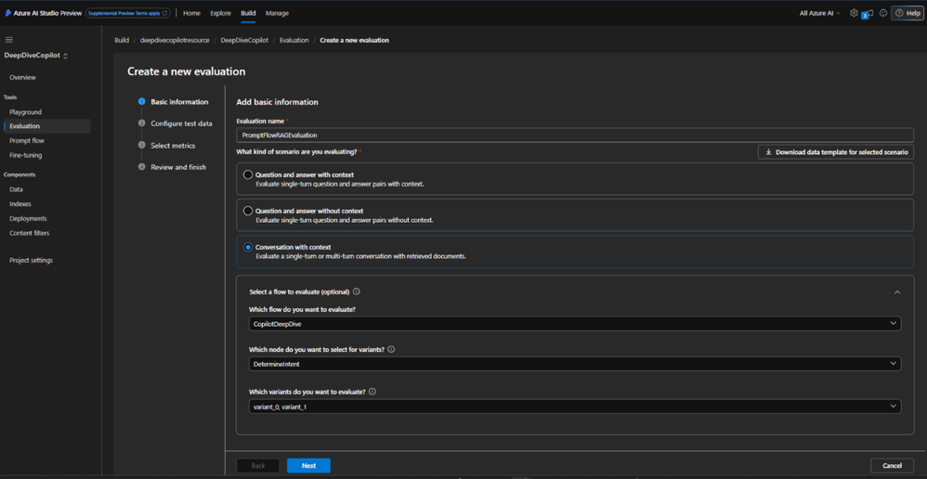Go to the Build tab
The image size is (927, 479).
point(248,13)
